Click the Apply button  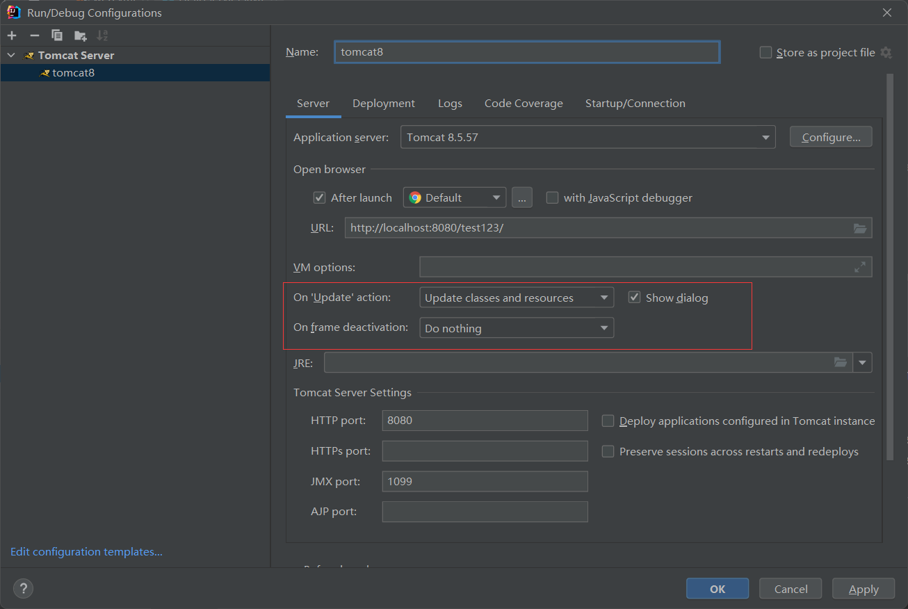coord(864,589)
